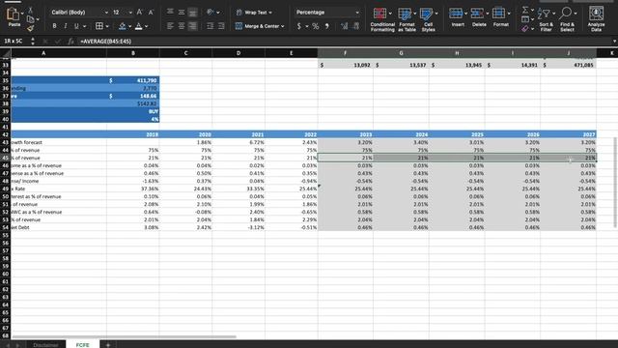The image size is (618, 348).
Task: Increase font size with large A
Action: (x=139, y=13)
